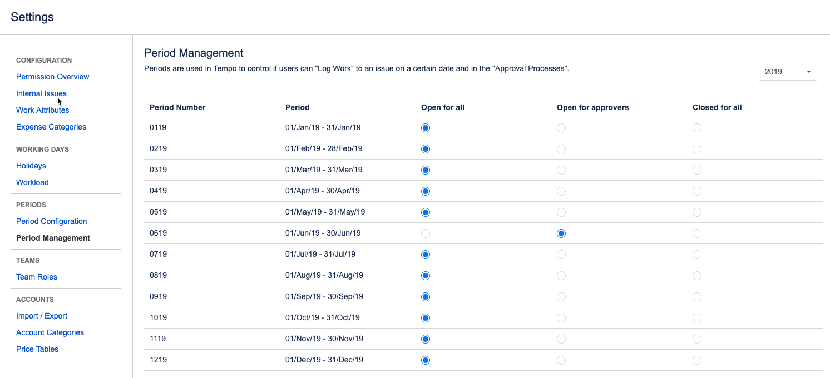Close period 1219 for all users
The height and width of the screenshot is (378, 830).
coord(697,360)
